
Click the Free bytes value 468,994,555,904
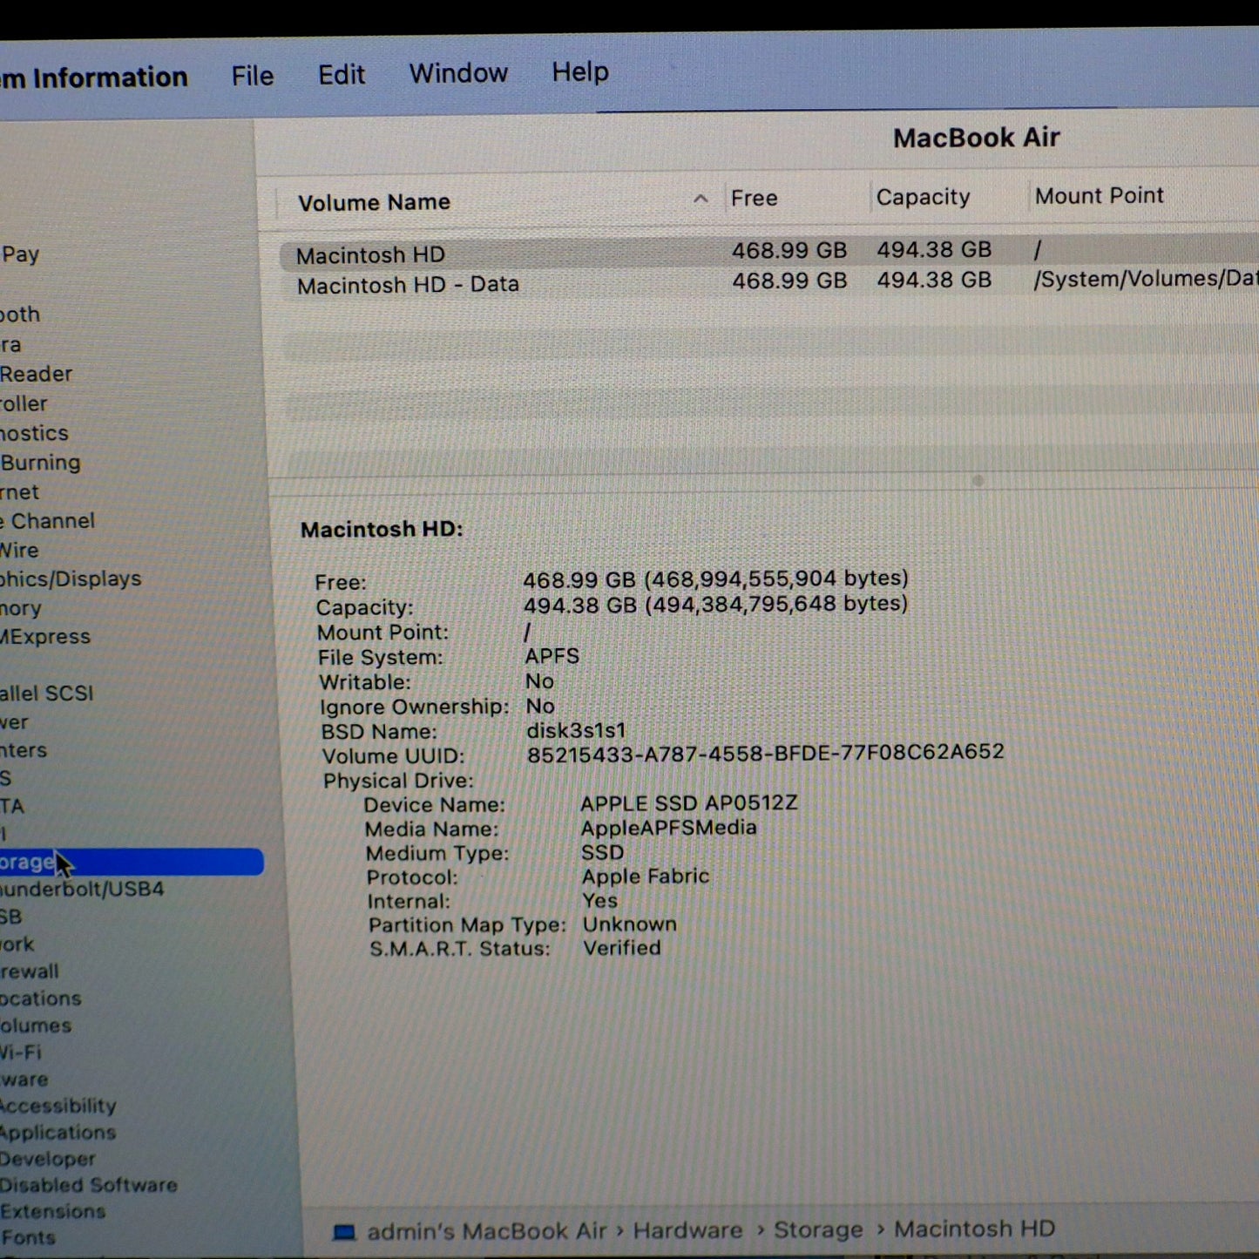coord(715,579)
